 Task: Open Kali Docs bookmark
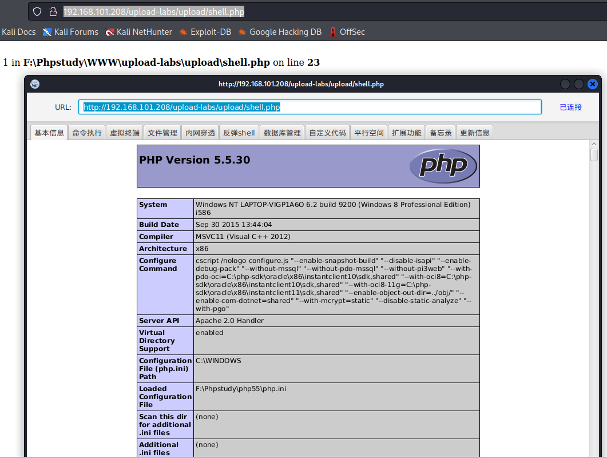pyautogui.click(x=18, y=32)
